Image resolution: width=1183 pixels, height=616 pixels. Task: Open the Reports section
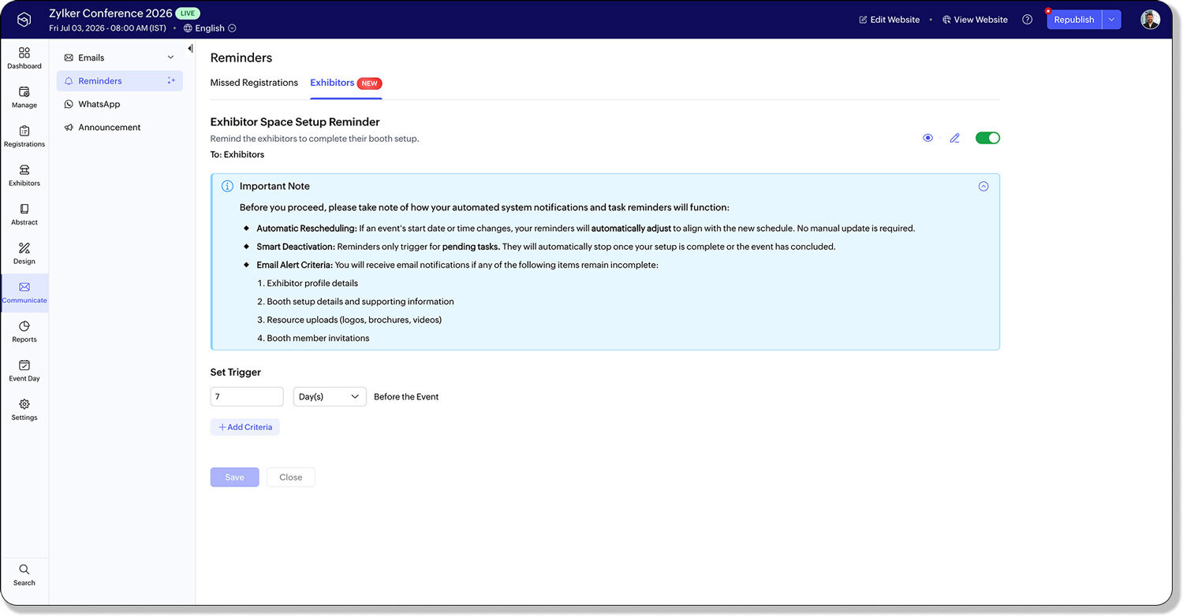pyautogui.click(x=24, y=332)
